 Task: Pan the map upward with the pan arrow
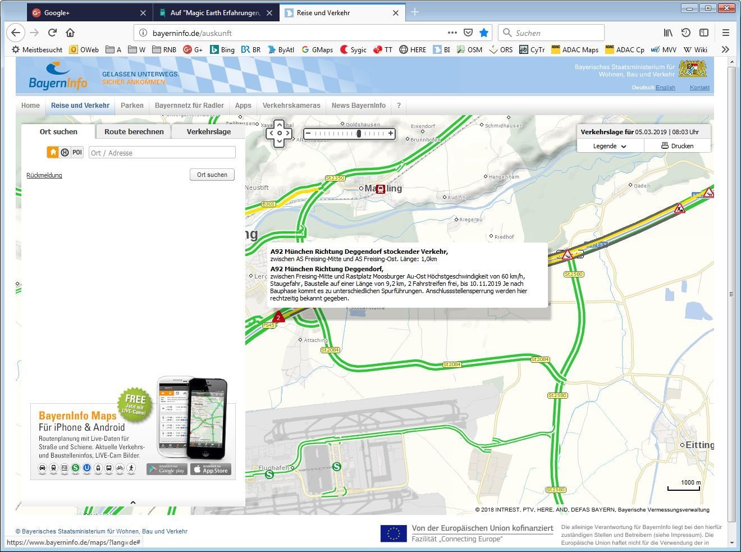(279, 125)
